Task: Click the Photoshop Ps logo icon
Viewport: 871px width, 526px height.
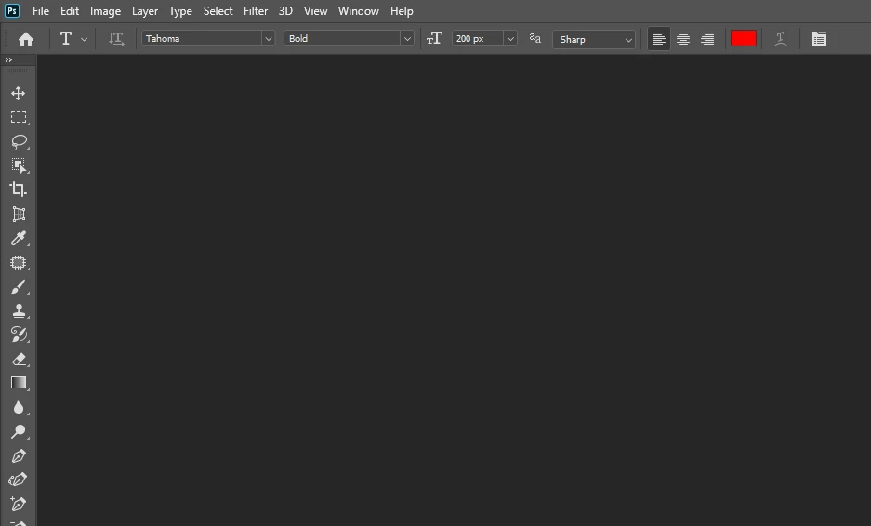Action: pyautogui.click(x=12, y=10)
